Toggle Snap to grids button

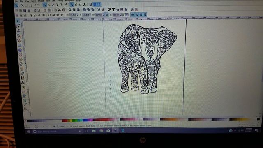(x=95, y=5)
